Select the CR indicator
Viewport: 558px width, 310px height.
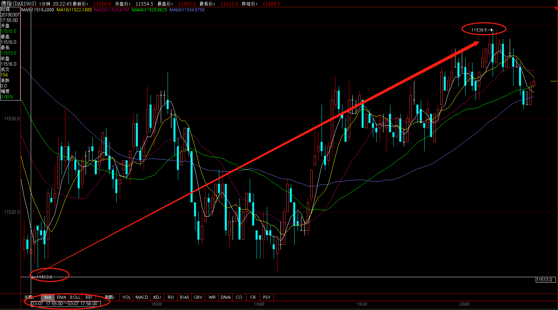253,297
